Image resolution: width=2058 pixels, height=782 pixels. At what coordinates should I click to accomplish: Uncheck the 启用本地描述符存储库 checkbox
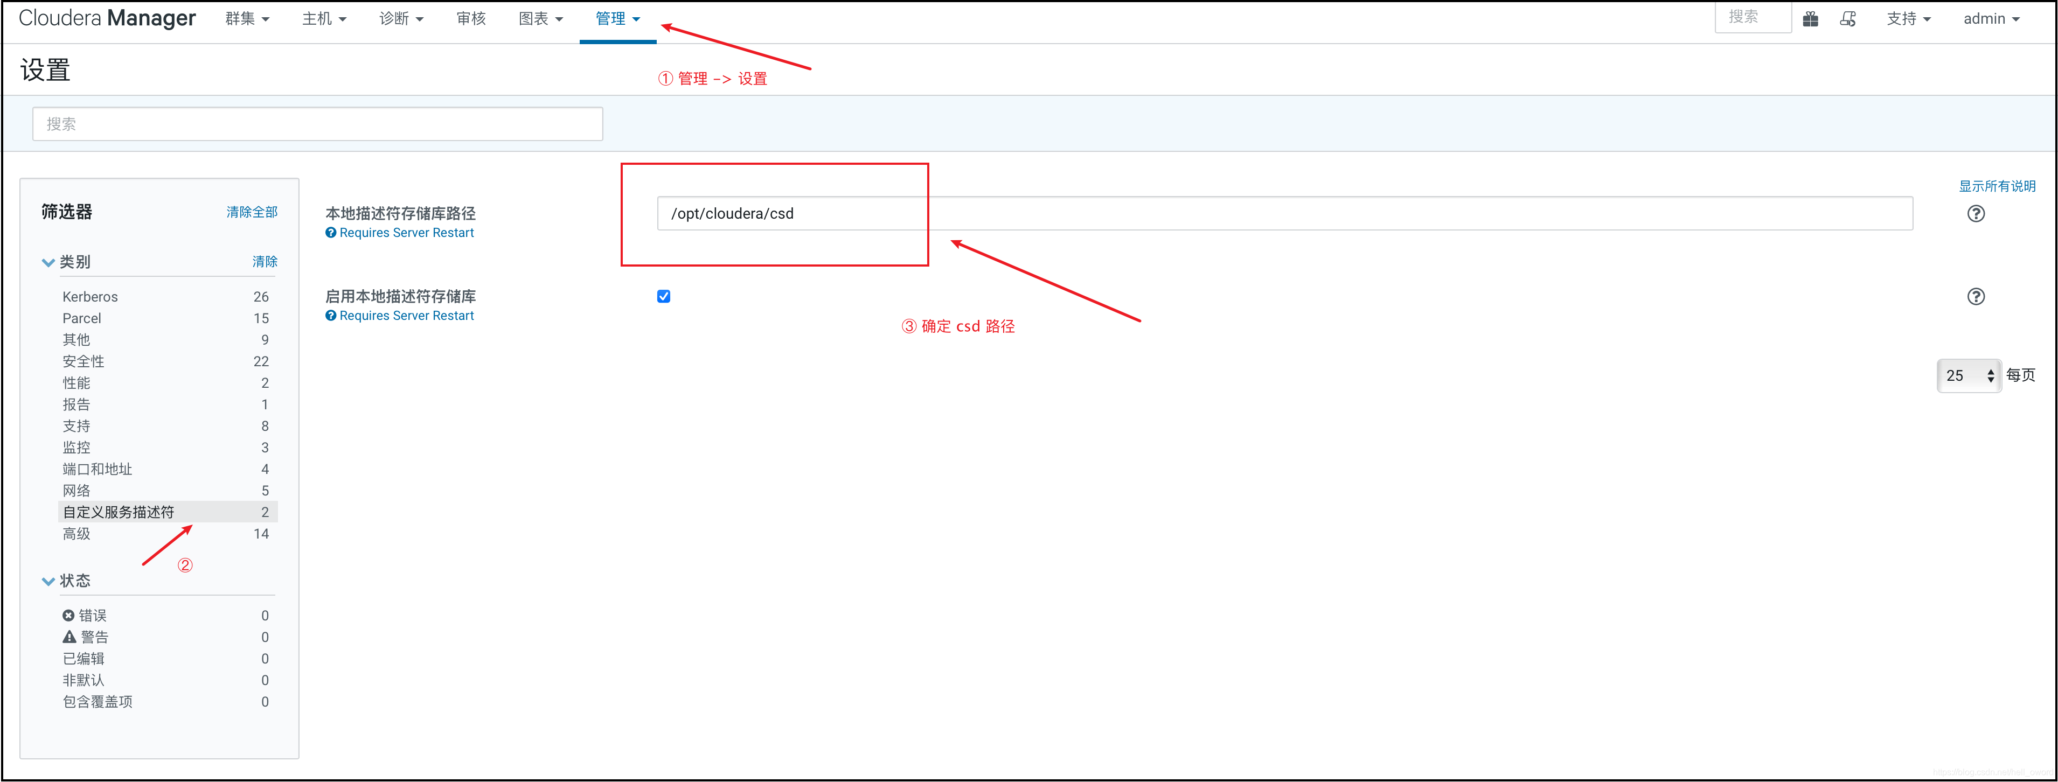pos(663,296)
